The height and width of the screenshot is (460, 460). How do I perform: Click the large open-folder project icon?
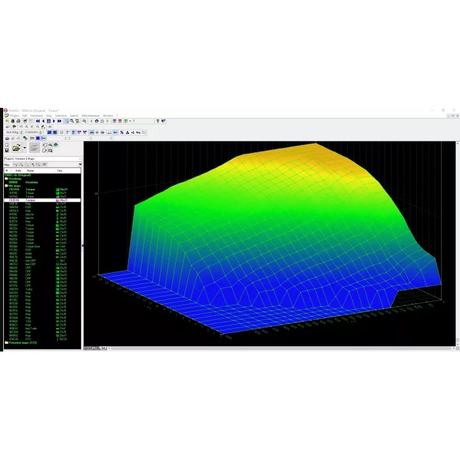[x=17, y=148]
